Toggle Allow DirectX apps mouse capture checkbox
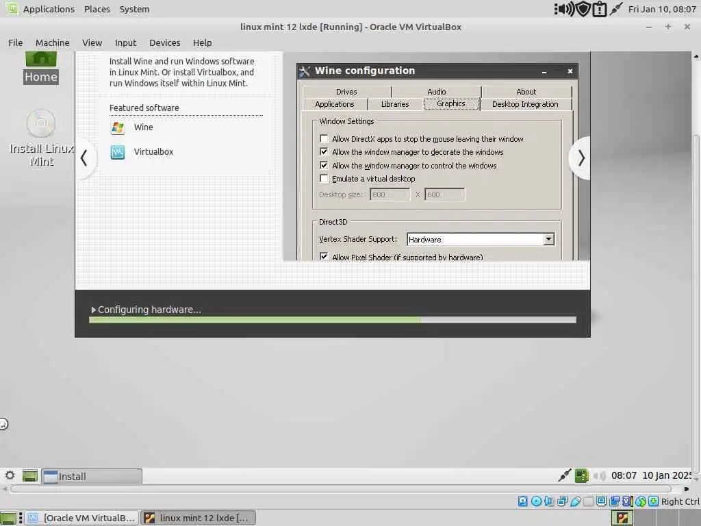 pos(324,138)
